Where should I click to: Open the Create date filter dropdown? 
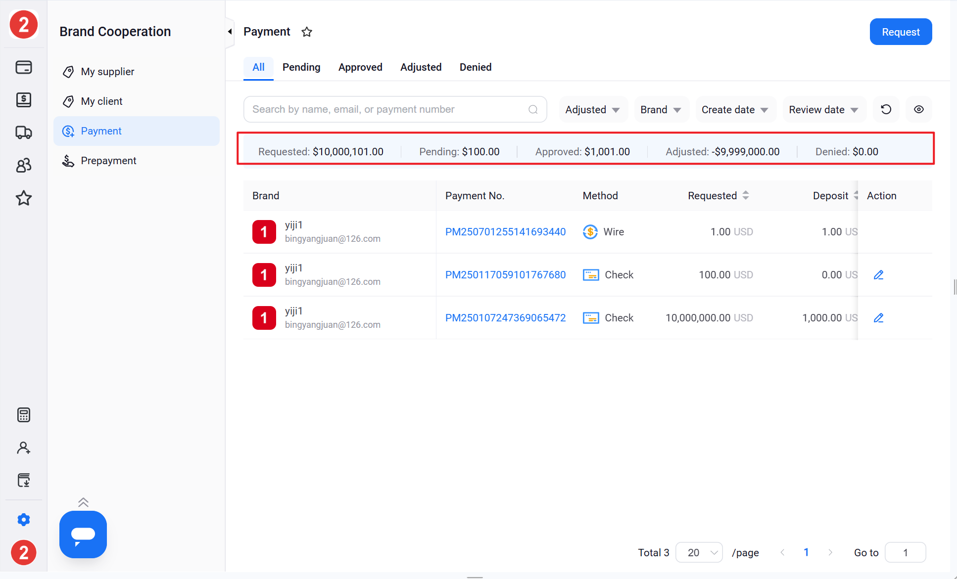[735, 109]
